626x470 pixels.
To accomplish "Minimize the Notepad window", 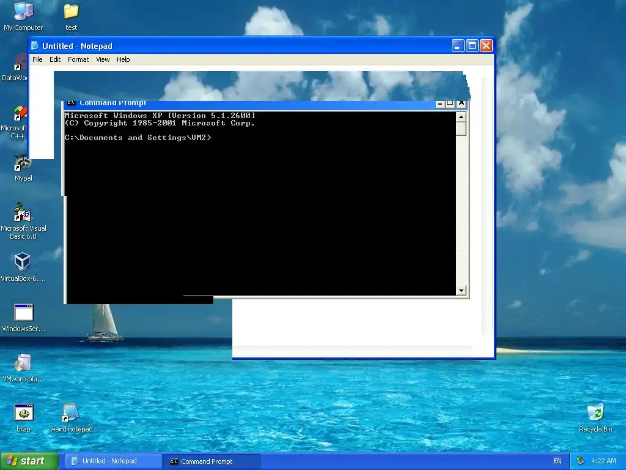I will [457, 46].
